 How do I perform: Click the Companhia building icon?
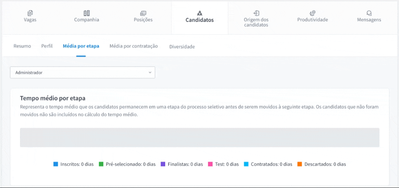click(87, 13)
